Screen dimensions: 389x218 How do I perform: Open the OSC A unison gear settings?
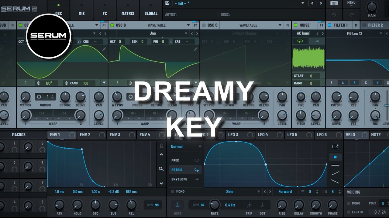point(39,97)
